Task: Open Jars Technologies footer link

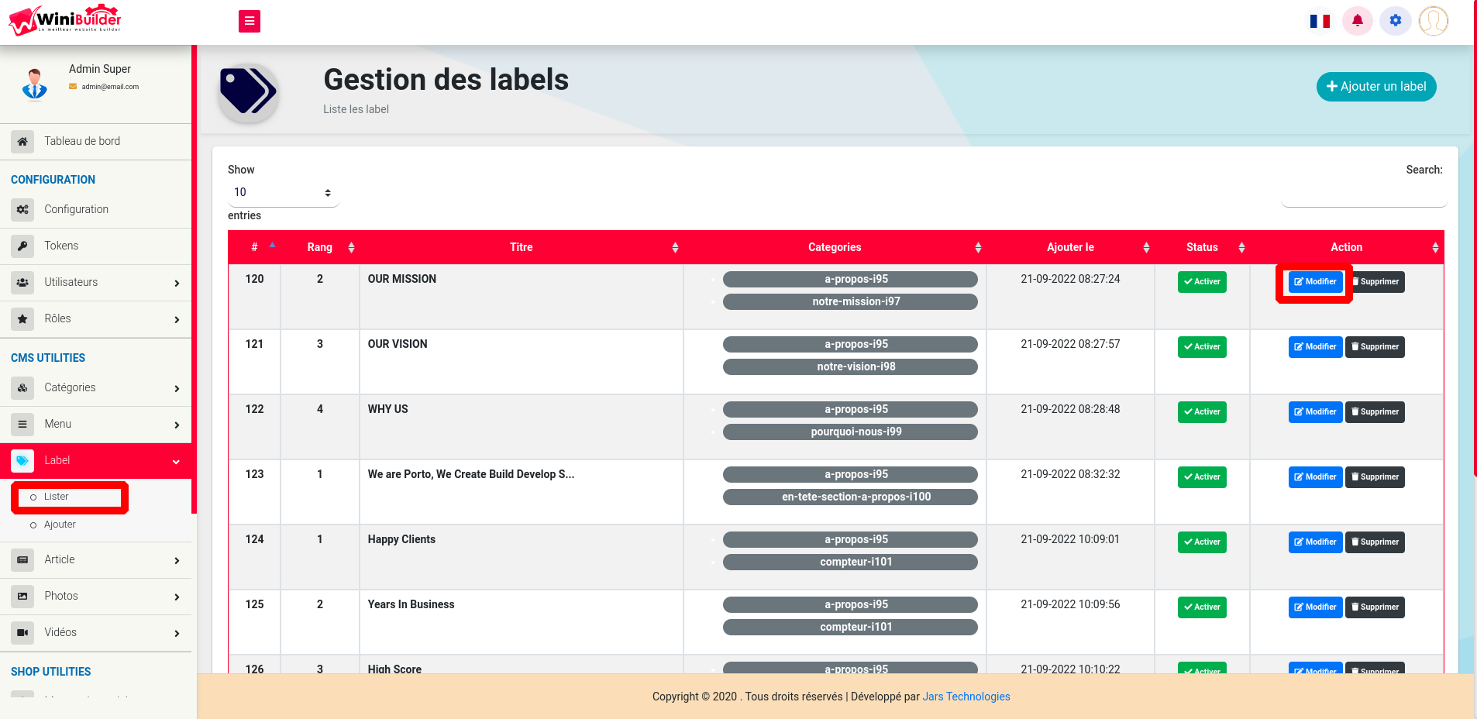Action: point(966,697)
